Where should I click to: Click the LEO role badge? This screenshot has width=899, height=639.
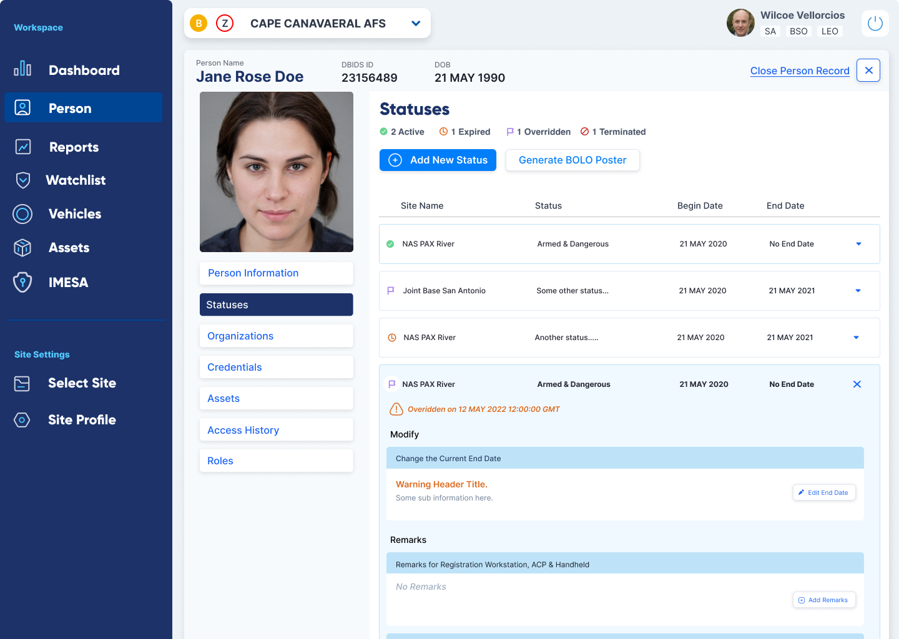point(830,31)
